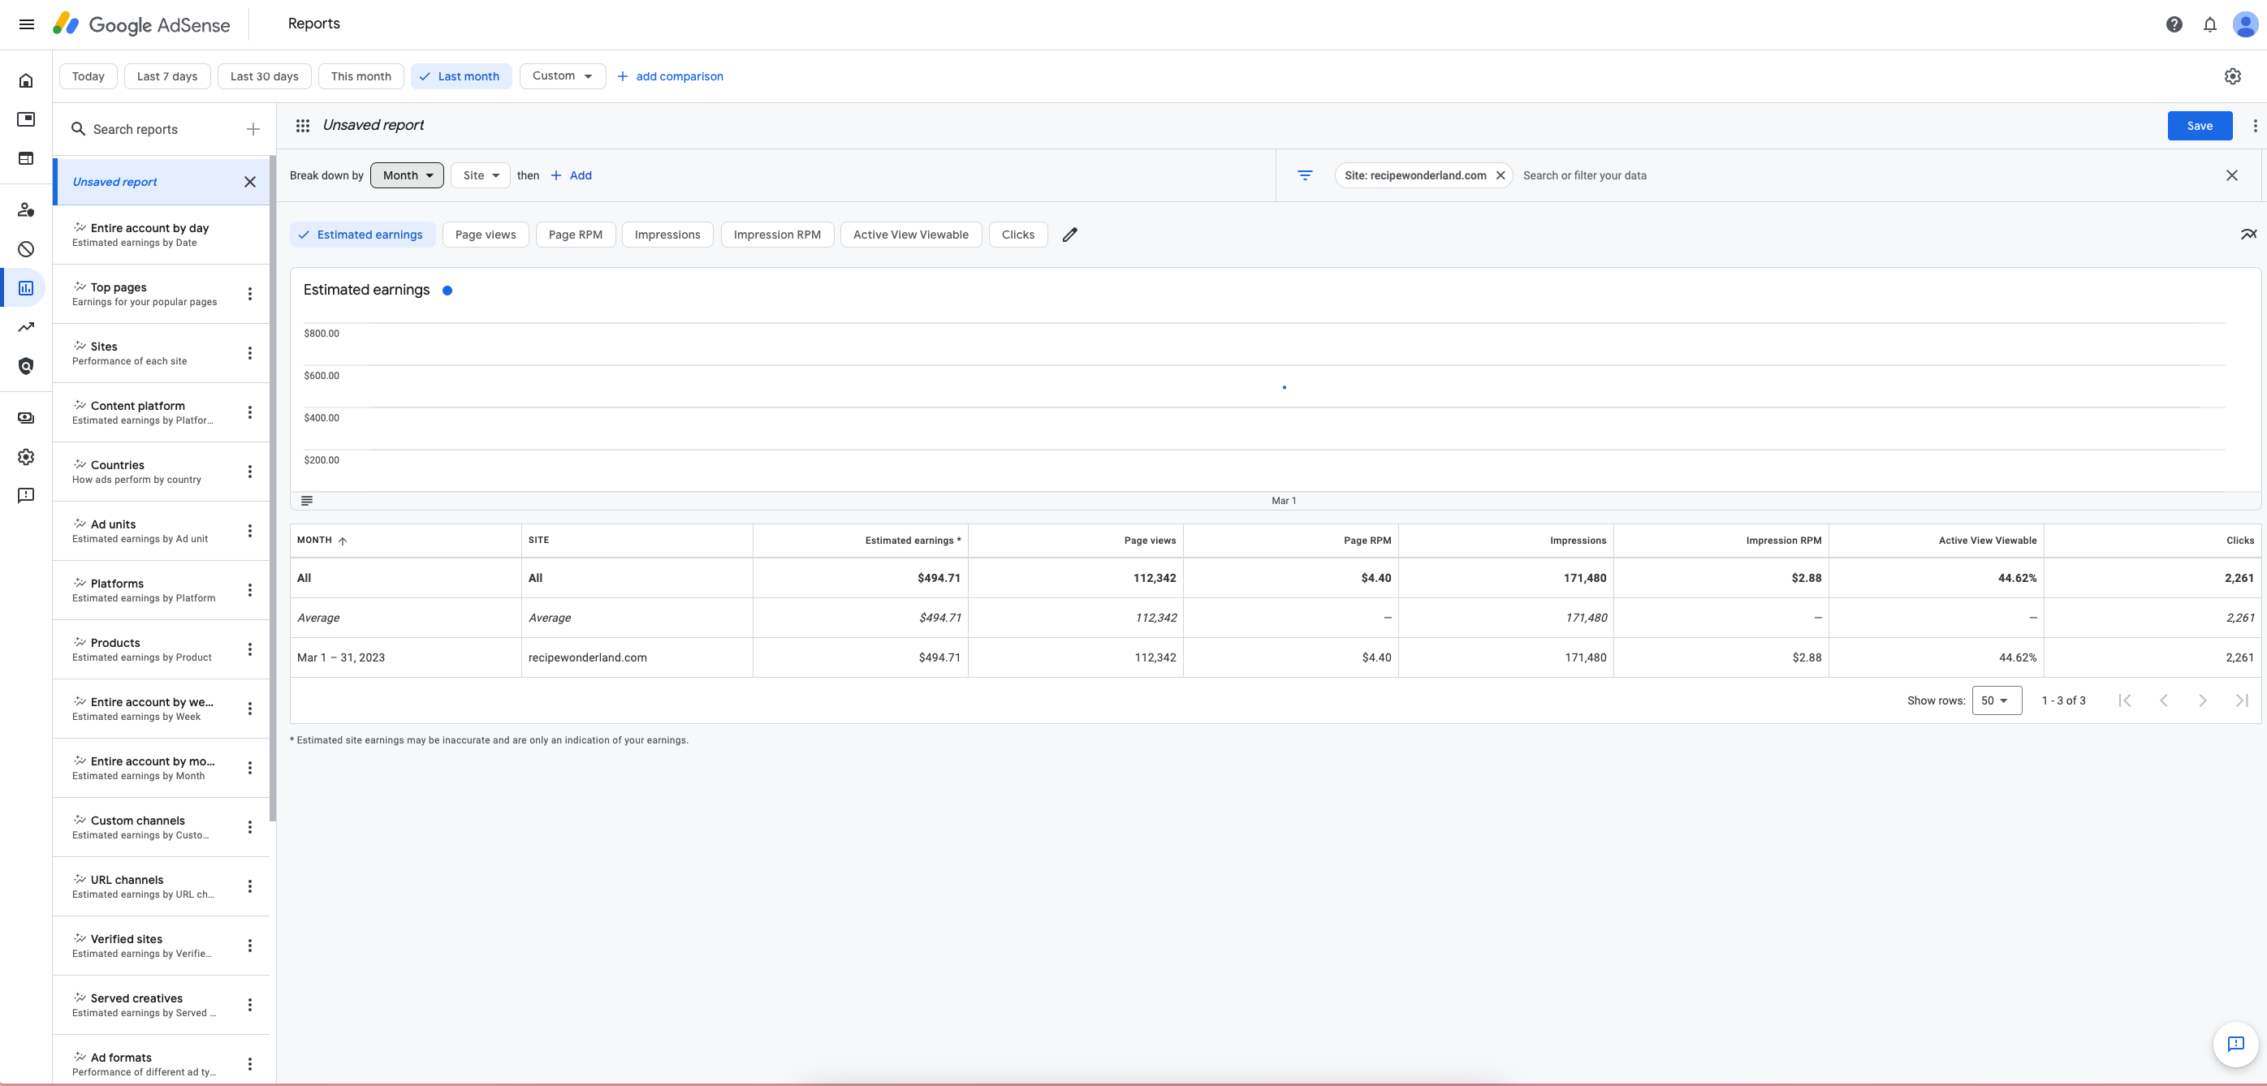Click the Mar 1 data point on chart
The image size is (2267, 1086).
point(1284,387)
